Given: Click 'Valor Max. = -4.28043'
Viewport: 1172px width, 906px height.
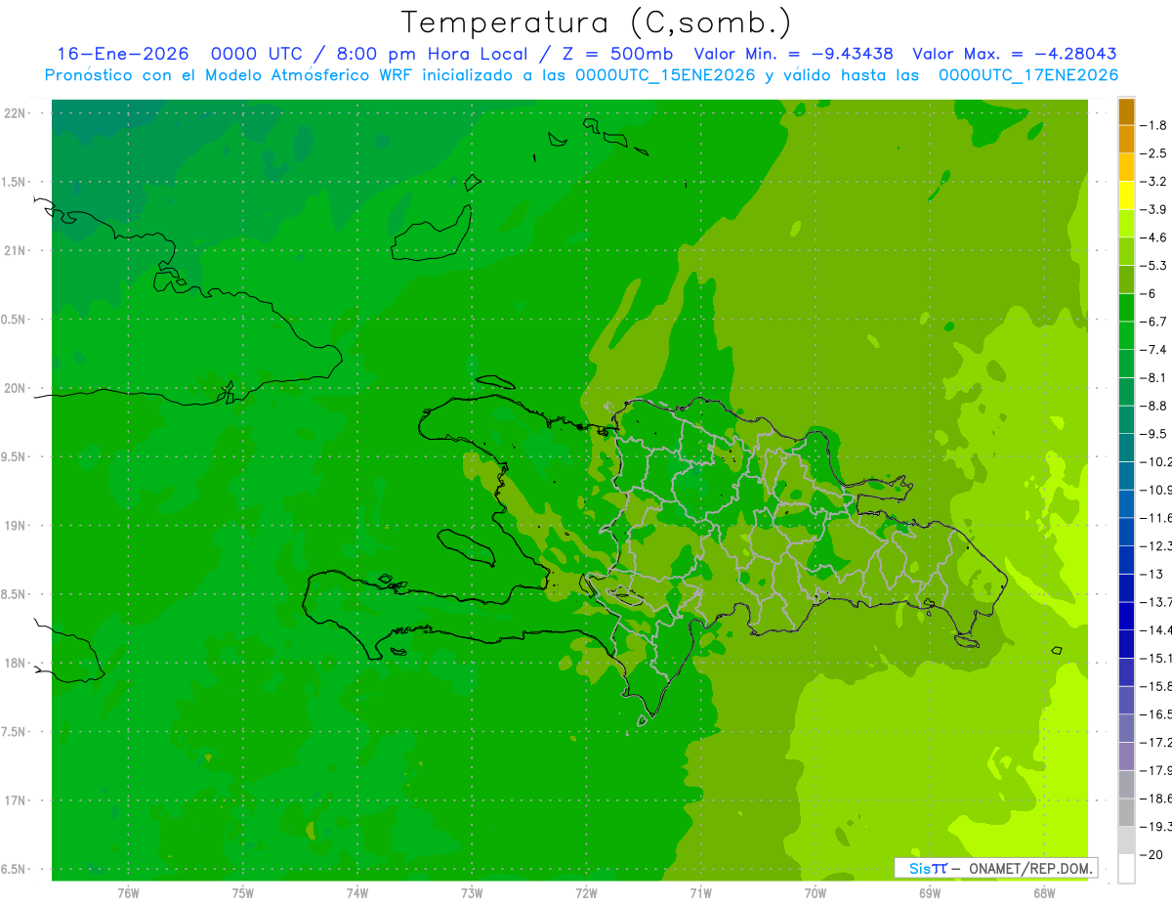Looking at the screenshot, I should 1014,54.
